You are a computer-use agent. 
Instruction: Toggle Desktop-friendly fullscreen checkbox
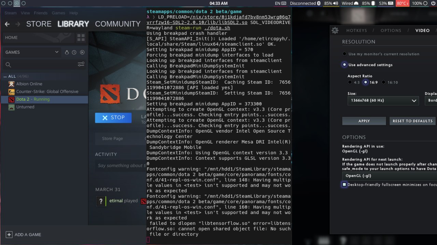[x=344, y=184]
